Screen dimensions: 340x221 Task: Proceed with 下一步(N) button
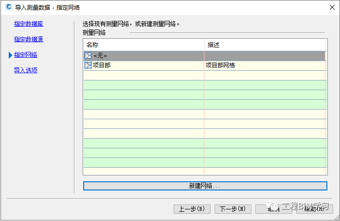tap(233, 209)
